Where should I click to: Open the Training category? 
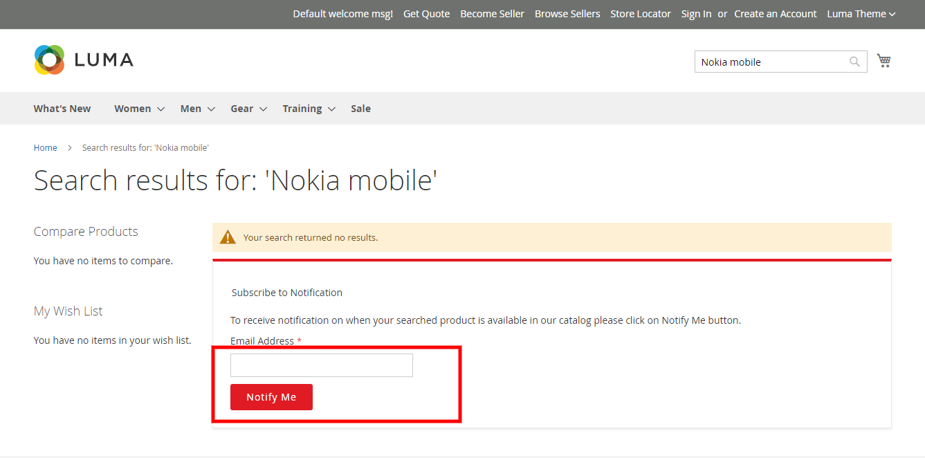(x=302, y=109)
